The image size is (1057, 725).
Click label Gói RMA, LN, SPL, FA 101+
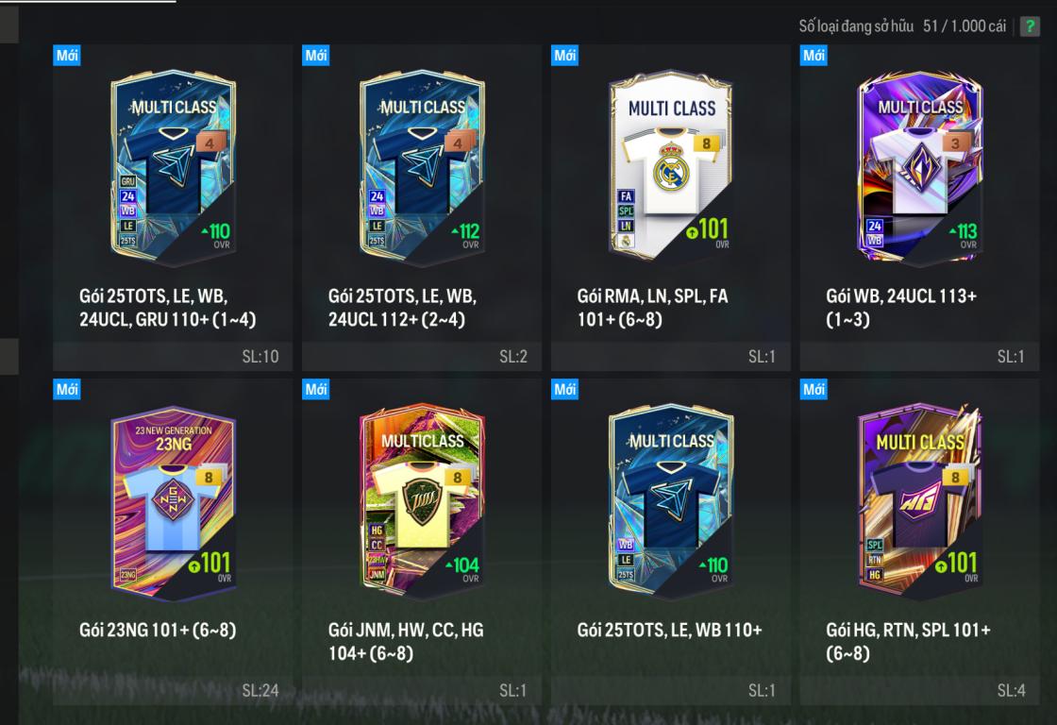point(652,308)
